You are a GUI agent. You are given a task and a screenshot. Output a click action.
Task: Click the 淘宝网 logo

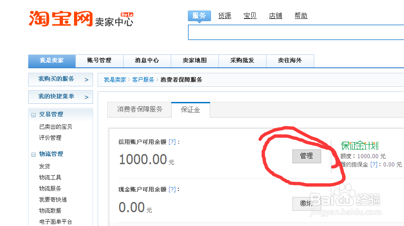(x=61, y=18)
